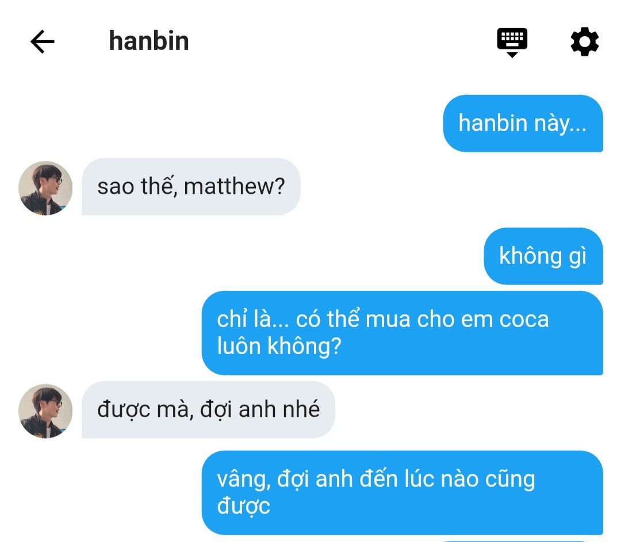Tap the "được mà, đợi anh nhé" bubble
The height and width of the screenshot is (542, 621).
[x=208, y=409]
